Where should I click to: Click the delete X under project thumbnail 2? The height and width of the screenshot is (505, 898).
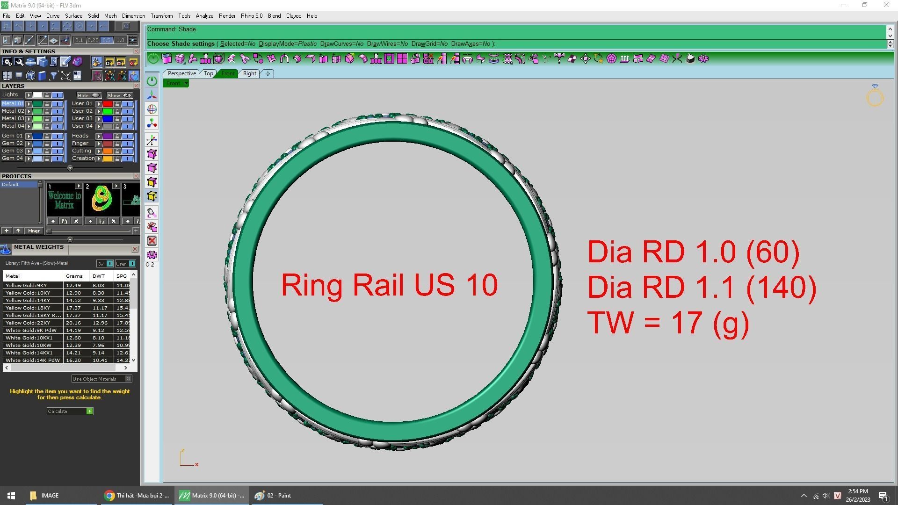[x=113, y=221]
